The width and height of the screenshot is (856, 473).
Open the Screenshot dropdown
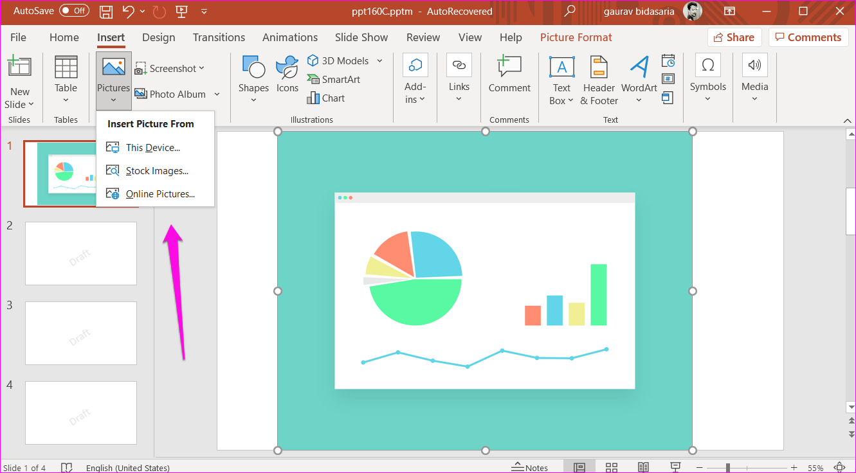(170, 69)
